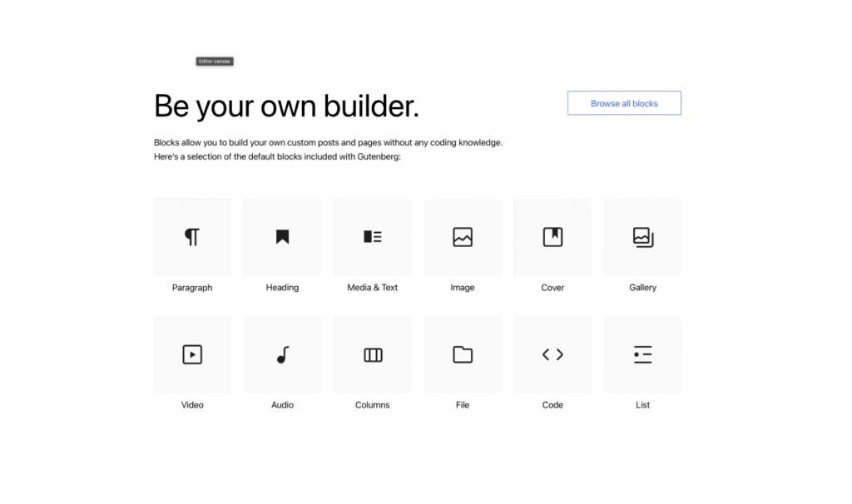Select the Cover block icon
The width and height of the screenshot is (852, 504).
[552, 237]
